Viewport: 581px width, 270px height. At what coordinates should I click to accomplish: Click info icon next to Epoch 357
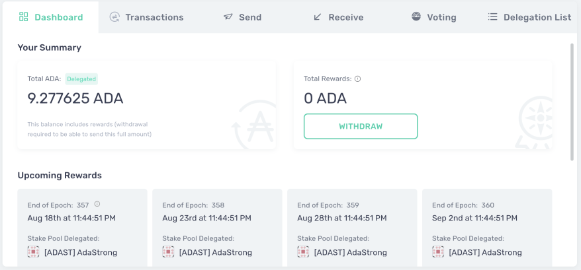(97, 204)
